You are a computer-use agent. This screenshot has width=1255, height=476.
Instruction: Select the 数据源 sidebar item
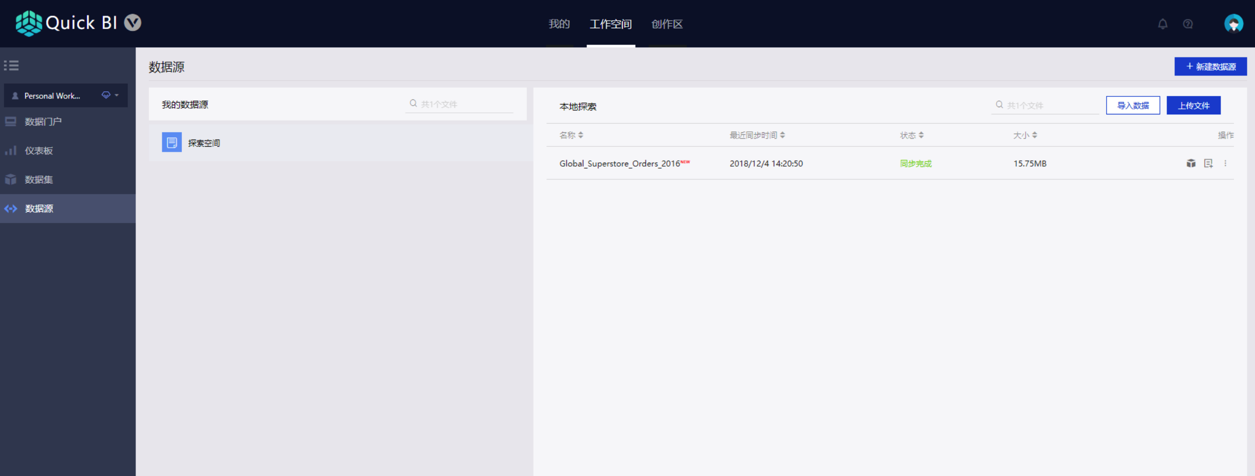click(68, 208)
